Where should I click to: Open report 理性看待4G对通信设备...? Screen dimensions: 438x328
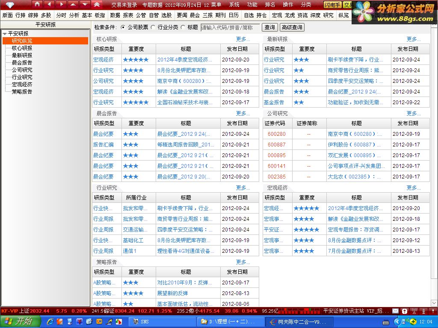pyautogui.click(x=186, y=251)
